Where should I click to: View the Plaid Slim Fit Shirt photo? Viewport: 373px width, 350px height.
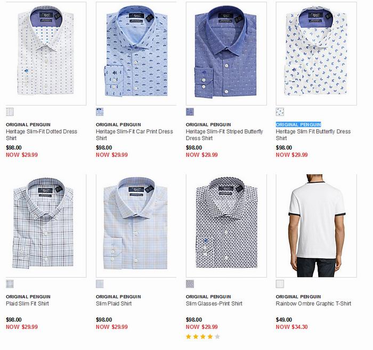coord(46,225)
